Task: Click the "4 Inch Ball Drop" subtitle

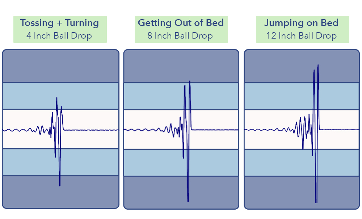Action: coord(59,36)
